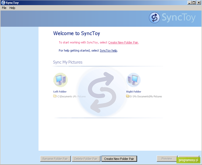This screenshot has height=165, width=202.
Task: Click the 'Left Folder' label
Action: (x=60, y=92)
